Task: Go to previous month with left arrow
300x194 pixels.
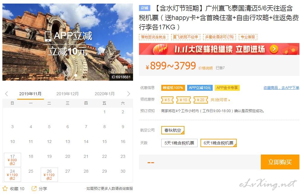Action: pyautogui.click(x=7, y=94)
